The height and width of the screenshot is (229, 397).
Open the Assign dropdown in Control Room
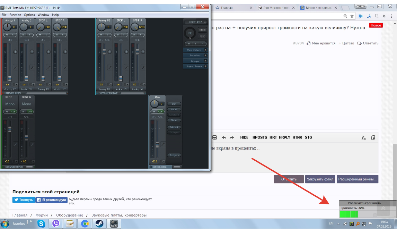coord(174,155)
